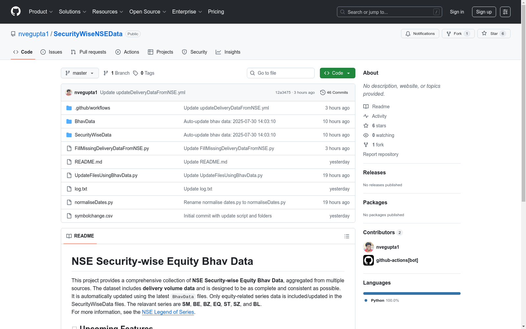Click the Go to file search field

coord(281,73)
